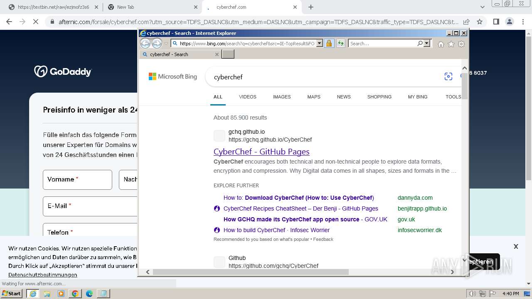Viewport: 532px width, 299px height.
Task: Open the IE search provider dropdown
Action: point(426,43)
